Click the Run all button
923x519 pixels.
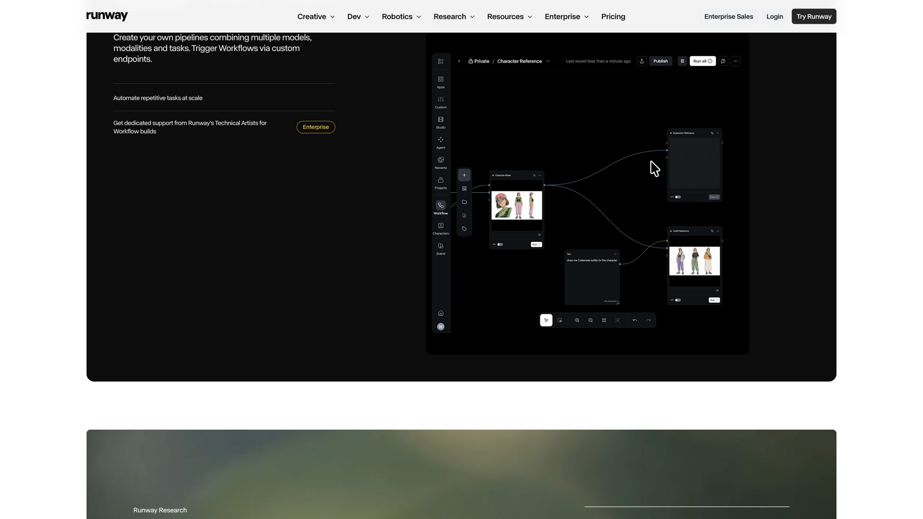[x=702, y=61]
